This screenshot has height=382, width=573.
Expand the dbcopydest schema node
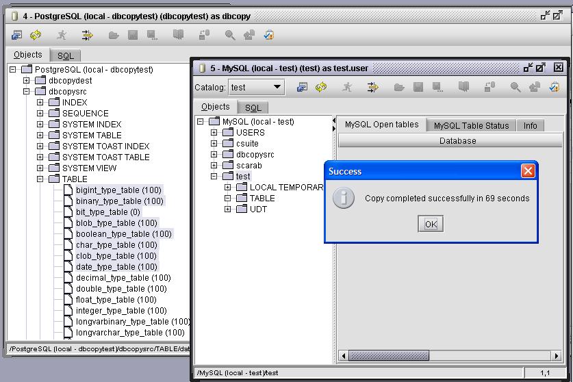tap(27, 81)
